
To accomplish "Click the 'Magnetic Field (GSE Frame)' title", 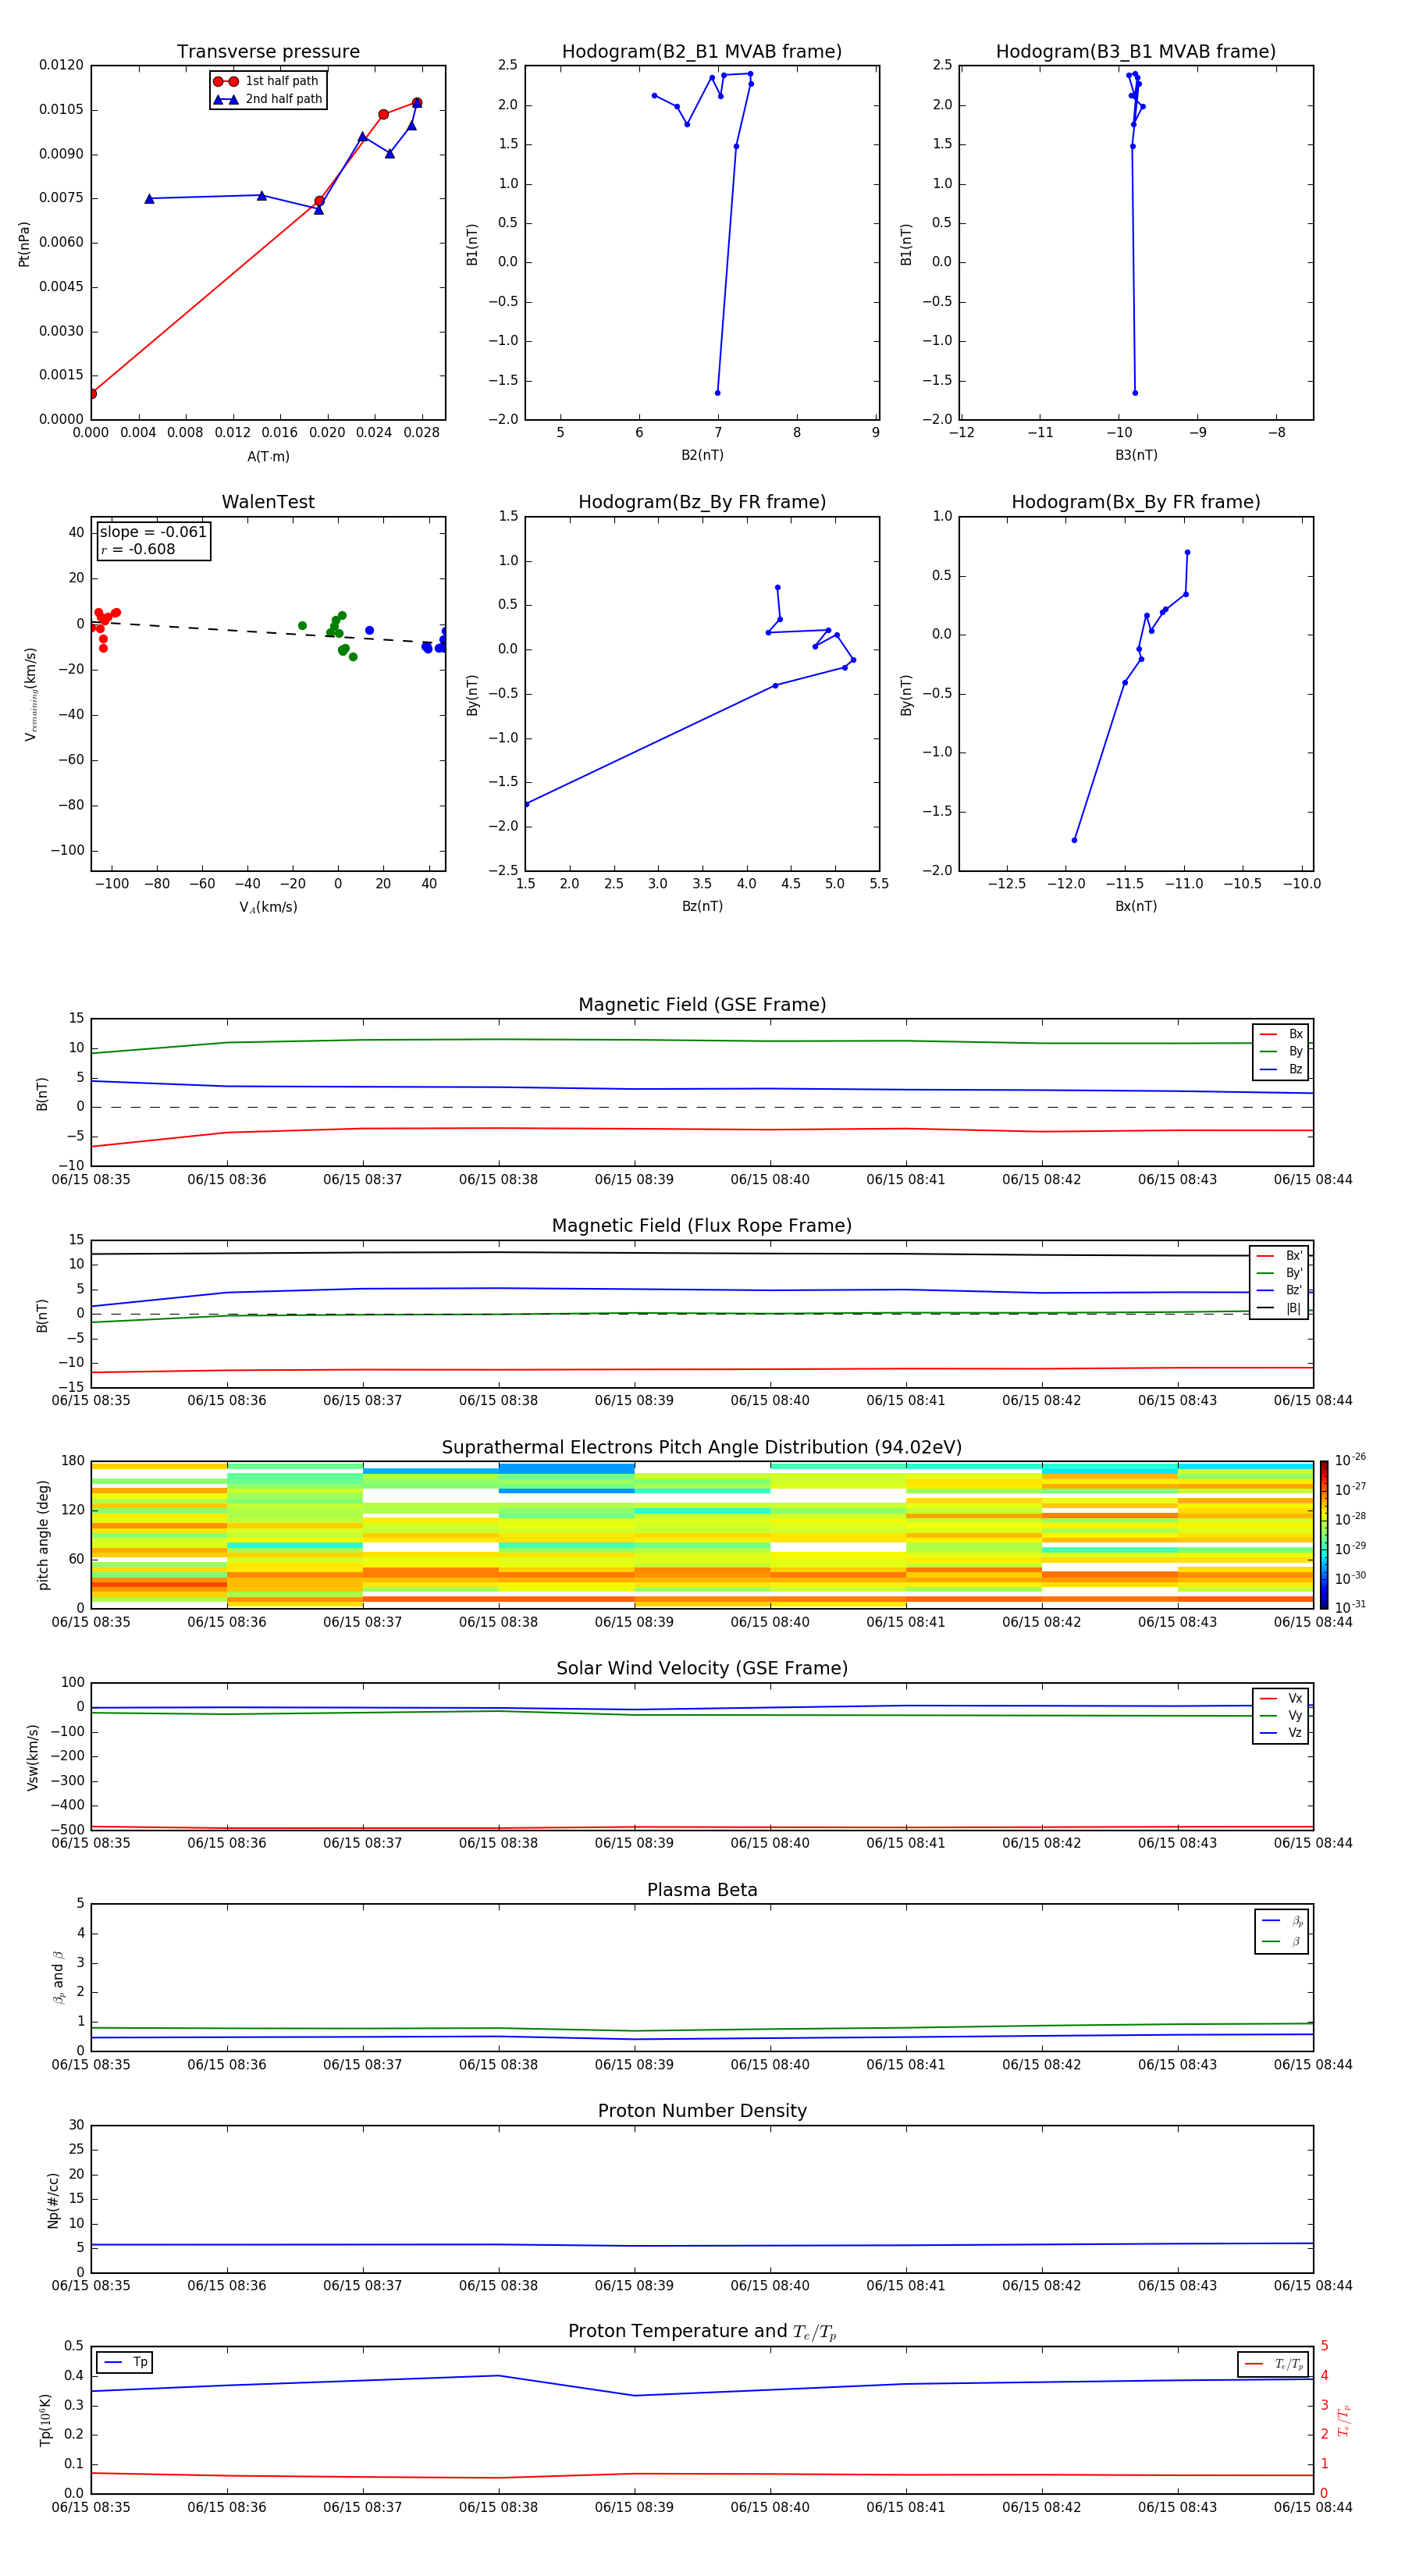I will pos(702,1005).
